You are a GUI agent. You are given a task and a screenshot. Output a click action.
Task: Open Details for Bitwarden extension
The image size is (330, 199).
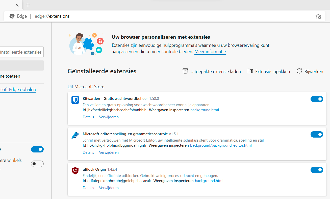tap(88, 117)
